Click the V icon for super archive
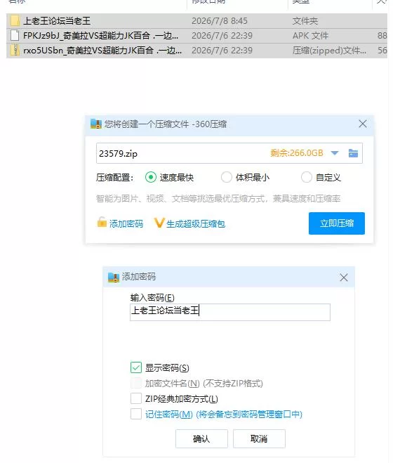The image size is (407, 463). click(x=159, y=223)
